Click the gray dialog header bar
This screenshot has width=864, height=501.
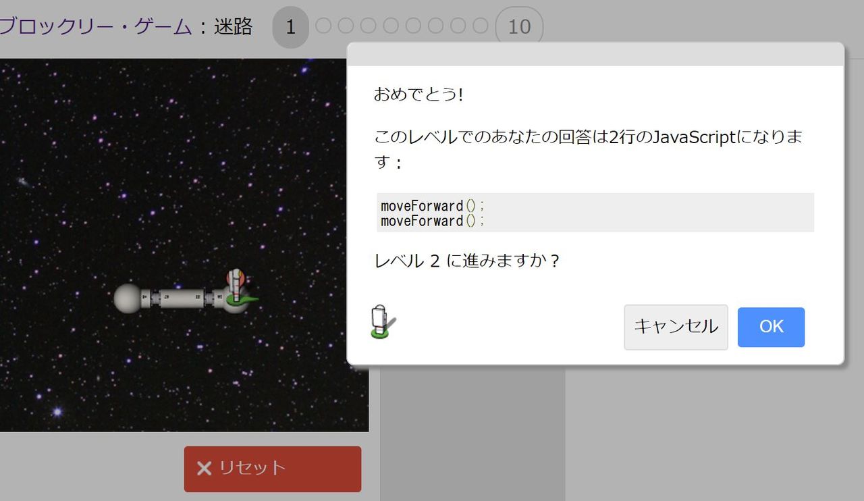pos(595,55)
